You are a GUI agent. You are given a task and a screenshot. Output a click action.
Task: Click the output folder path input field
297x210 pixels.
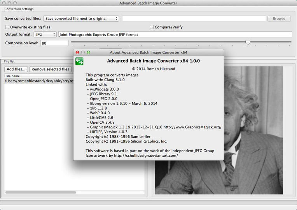click(x=194, y=19)
